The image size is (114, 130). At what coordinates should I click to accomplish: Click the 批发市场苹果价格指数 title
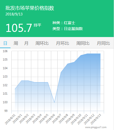[30, 8]
